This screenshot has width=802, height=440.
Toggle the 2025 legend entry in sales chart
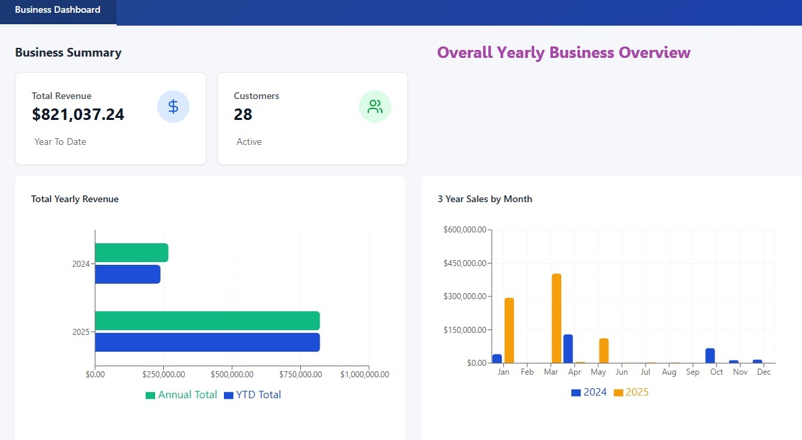click(x=631, y=392)
